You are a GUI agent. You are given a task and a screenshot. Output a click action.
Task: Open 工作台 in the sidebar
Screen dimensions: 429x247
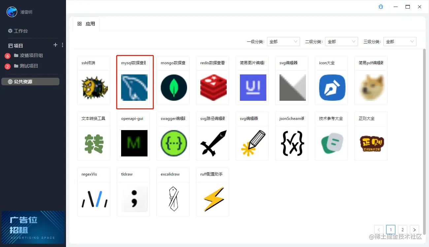click(x=18, y=31)
